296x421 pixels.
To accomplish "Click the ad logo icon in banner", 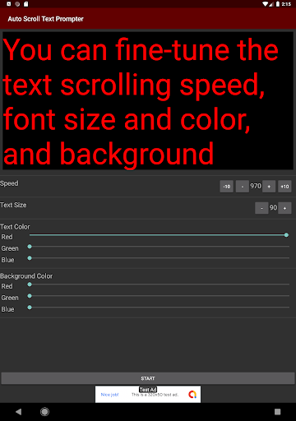I will pos(192,395).
